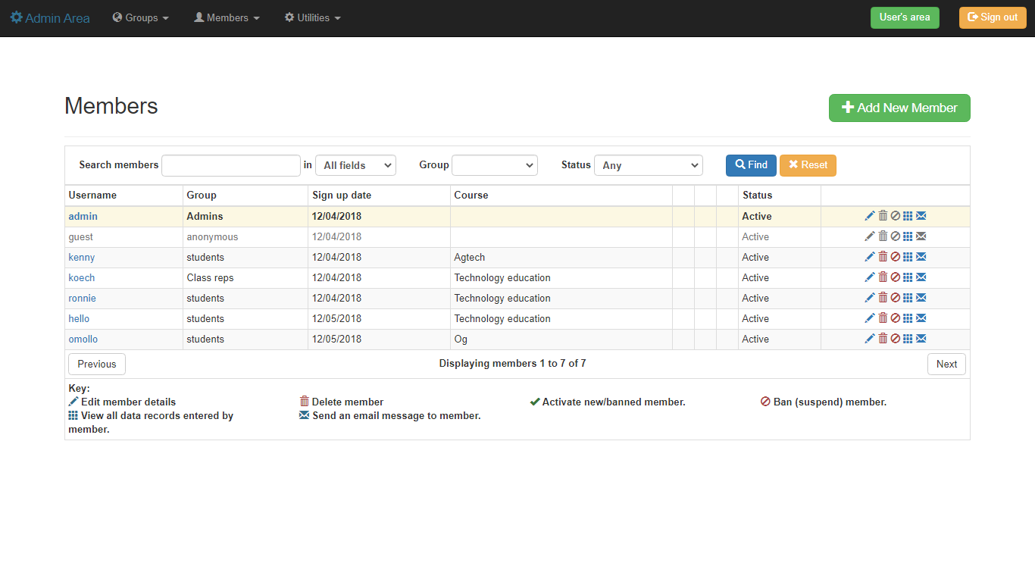Screen dimensions: 1035x582
Task: Ban the omollo member account
Action: tap(896, 338)
